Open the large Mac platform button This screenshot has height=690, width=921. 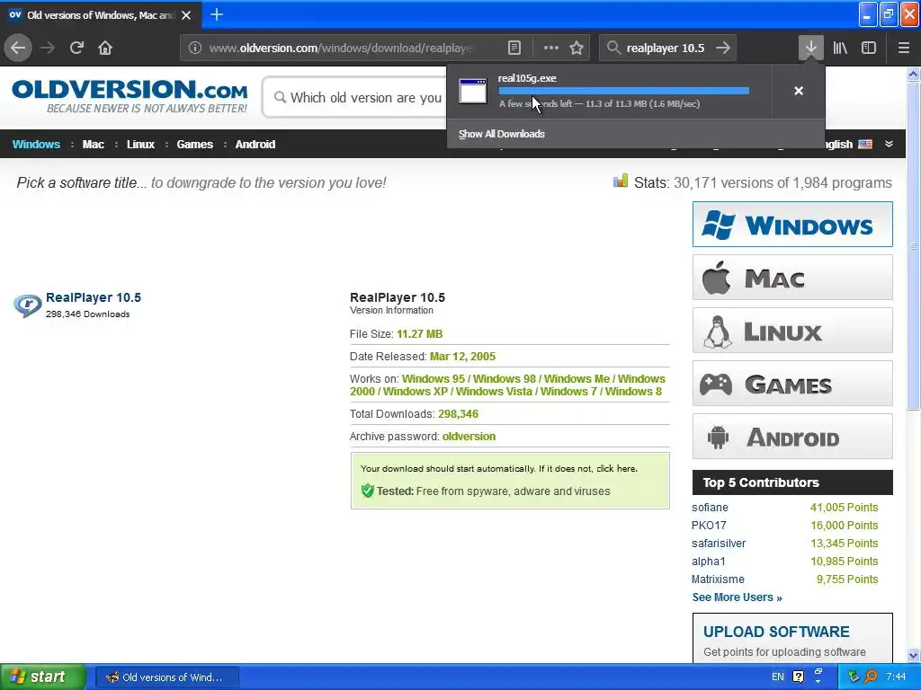pos(792,278)
